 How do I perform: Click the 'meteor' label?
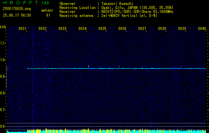[x=47, y=10]
